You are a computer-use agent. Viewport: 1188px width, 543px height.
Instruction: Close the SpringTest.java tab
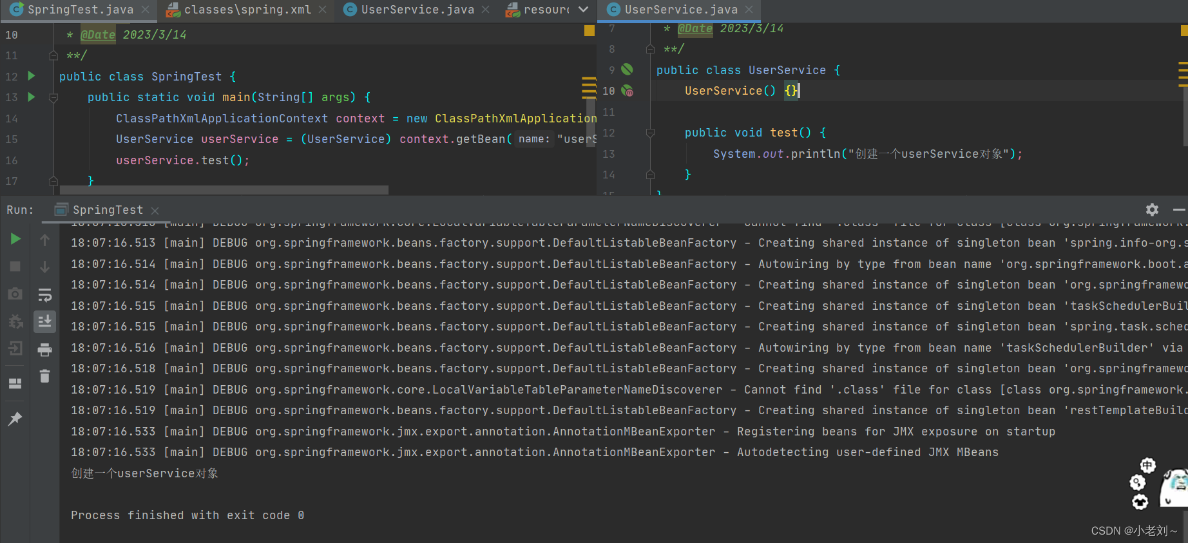click(x=146, y=10)
